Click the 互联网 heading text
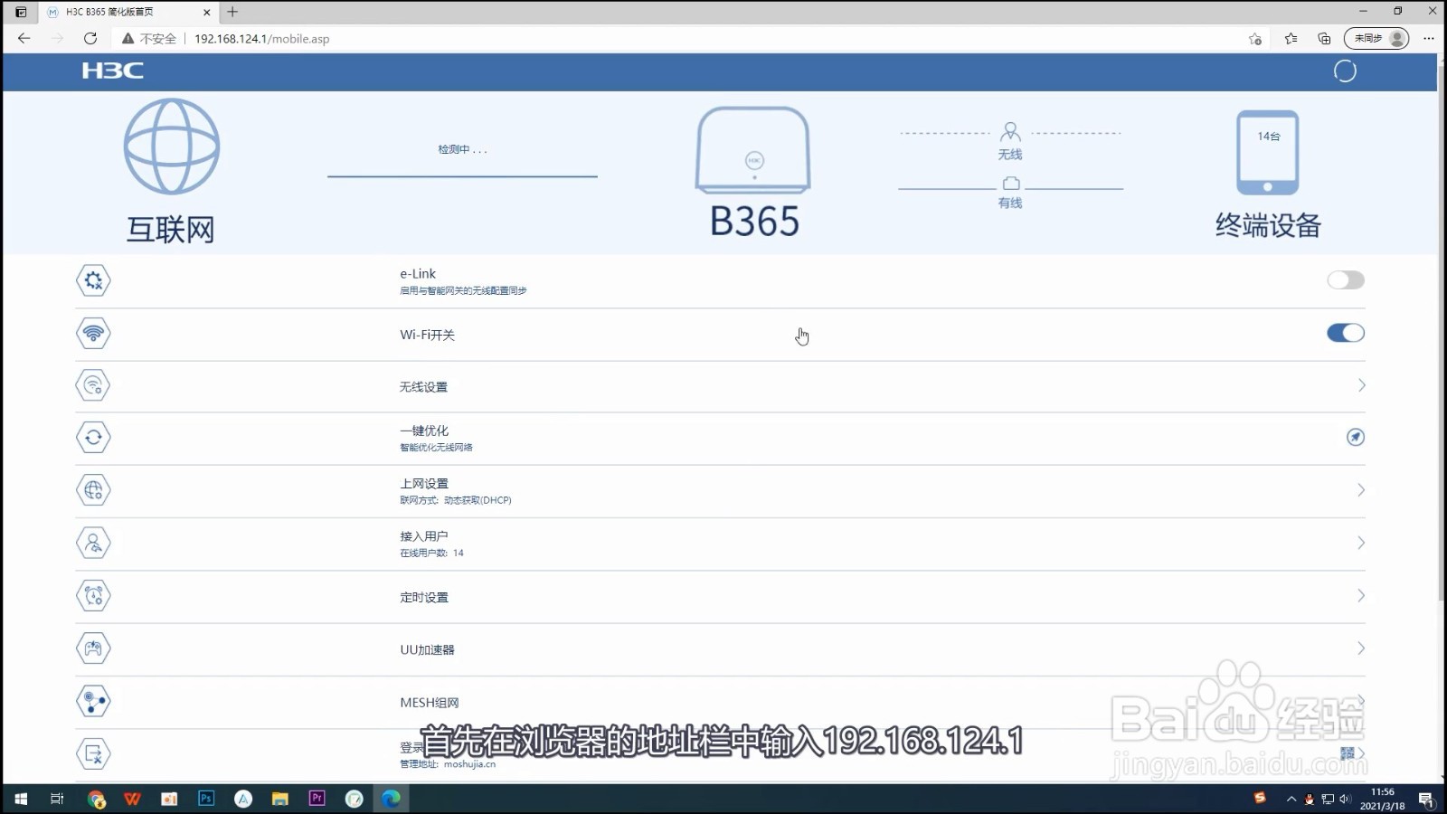Screen dimensions: 1447x814 coord(171,229)
